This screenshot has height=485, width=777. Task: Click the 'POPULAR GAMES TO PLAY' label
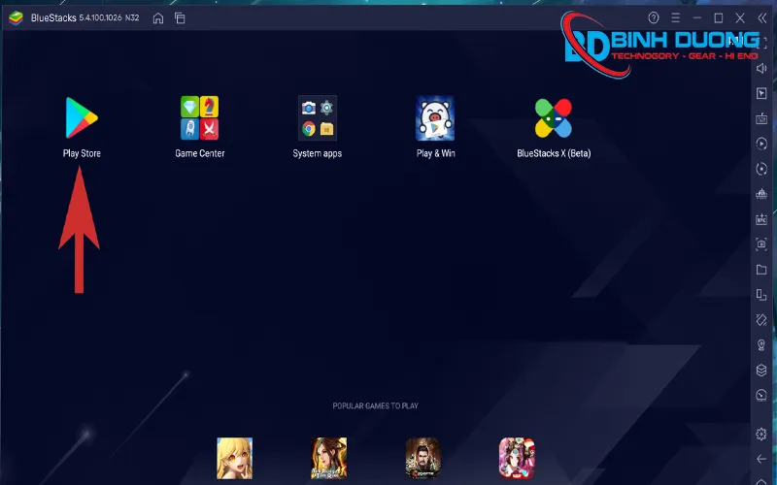click(x=375, y=405)
